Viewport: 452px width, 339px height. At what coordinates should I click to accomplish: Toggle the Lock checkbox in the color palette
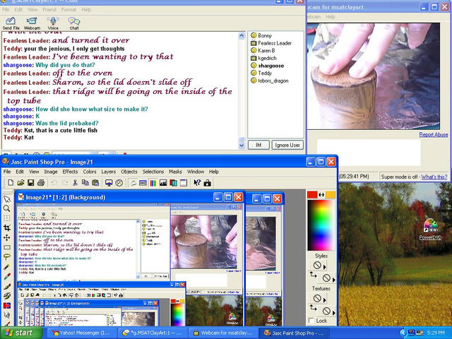[311, 321]
